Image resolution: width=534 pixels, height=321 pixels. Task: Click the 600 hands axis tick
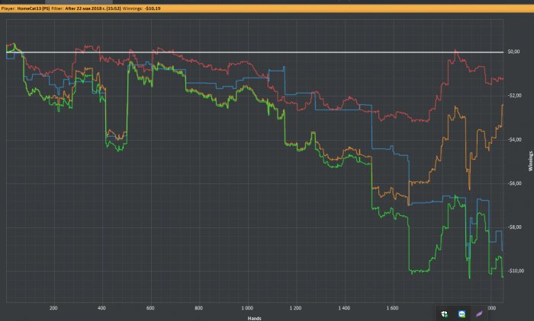pos(150,308)
